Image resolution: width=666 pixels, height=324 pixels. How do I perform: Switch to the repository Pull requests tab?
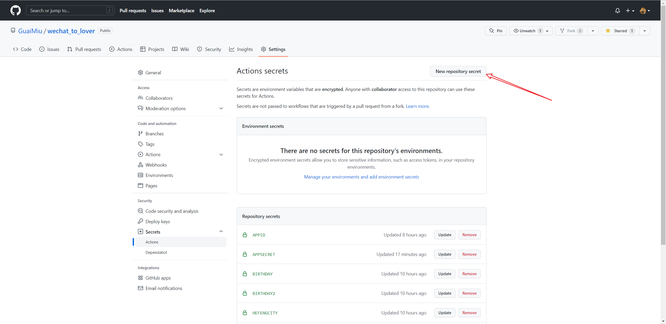[84, 49]
